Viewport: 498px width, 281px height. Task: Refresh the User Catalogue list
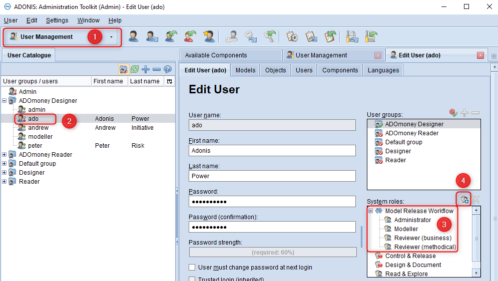pyautogui.click(x=135, y=69)
